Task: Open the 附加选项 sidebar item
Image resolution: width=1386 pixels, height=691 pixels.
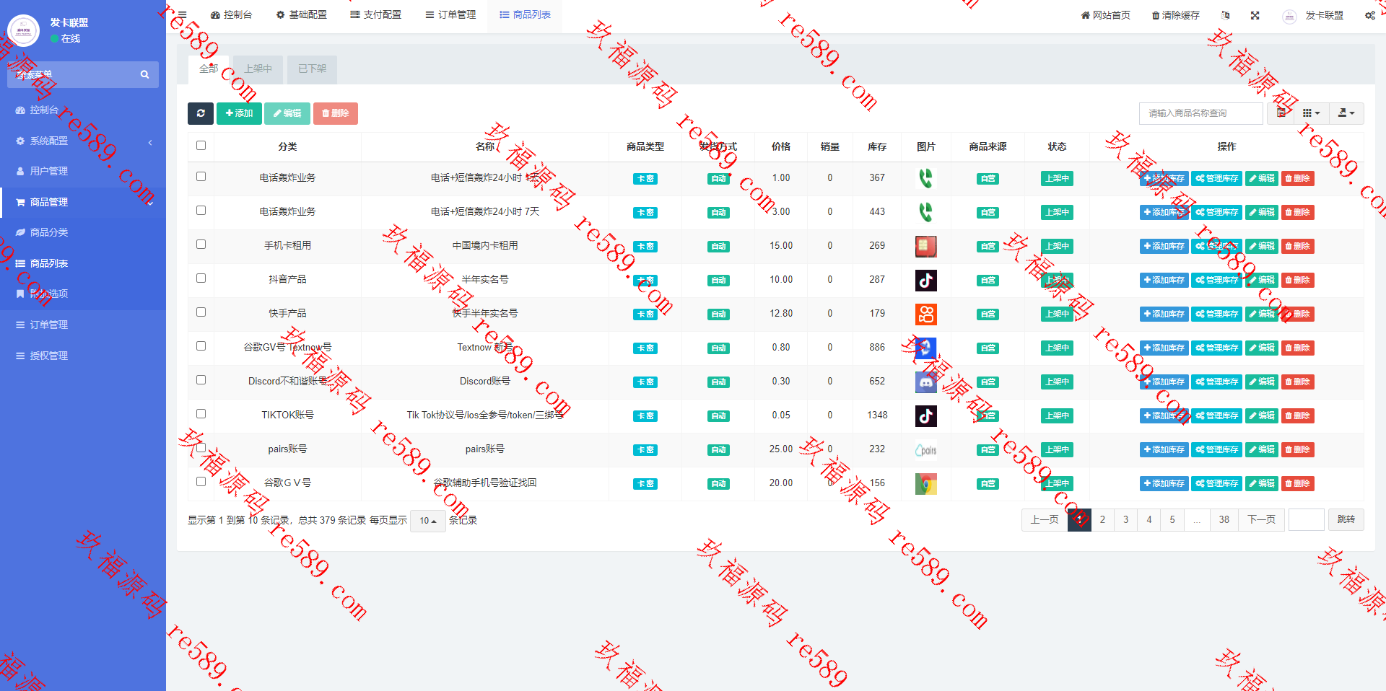Action: pos(82,294)
